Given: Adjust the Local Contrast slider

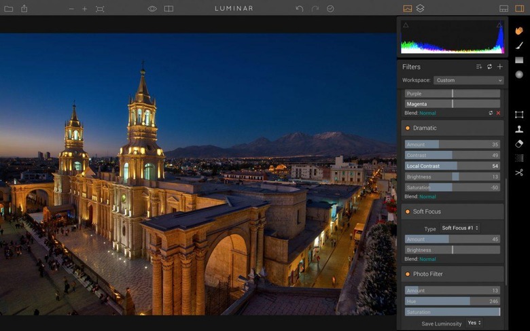Looking at the screenshot, I should click(x=453, y=166).
